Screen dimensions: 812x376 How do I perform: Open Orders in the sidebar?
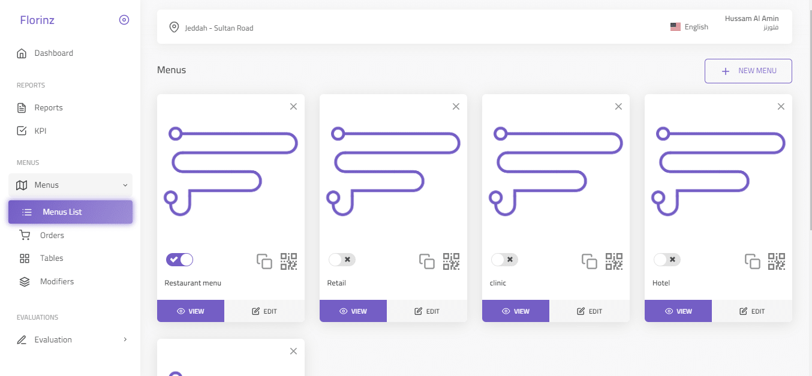52,235
